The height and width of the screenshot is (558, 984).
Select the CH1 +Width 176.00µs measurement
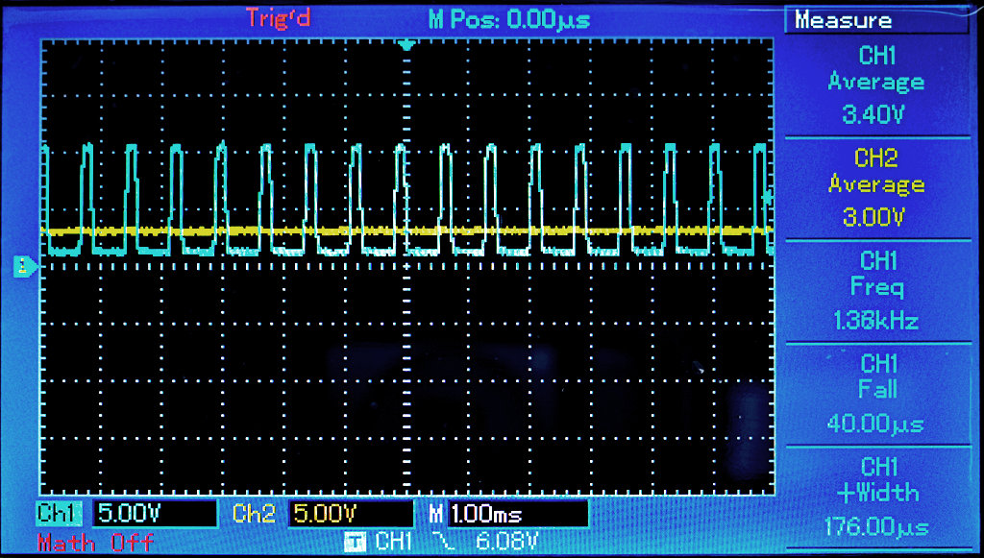(x=876, y=497)
